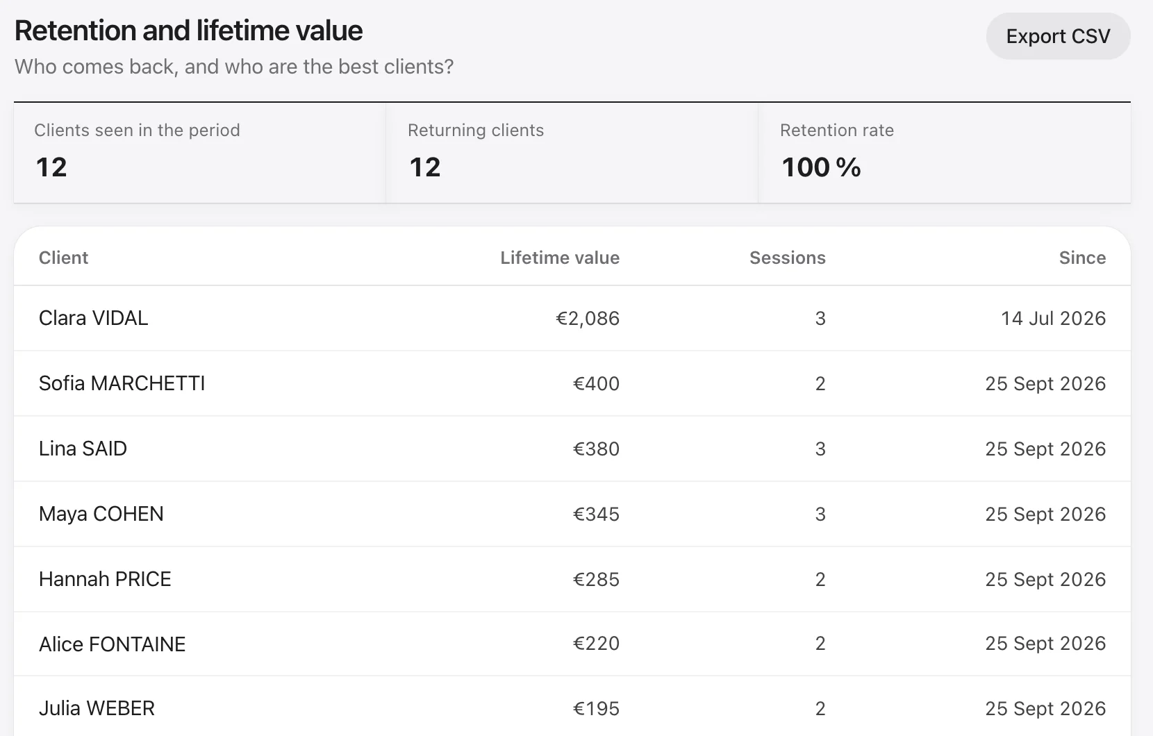This screenshot has height=736, width=1153.
Task: Click the Export CSV button
Action: [x=1058, y=36]
